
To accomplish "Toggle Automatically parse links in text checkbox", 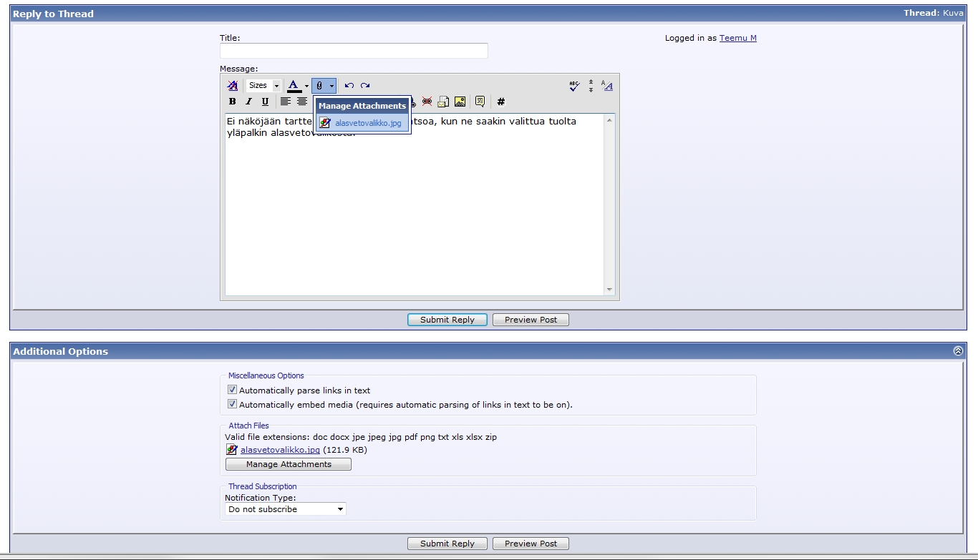I will tap(232, 390).
